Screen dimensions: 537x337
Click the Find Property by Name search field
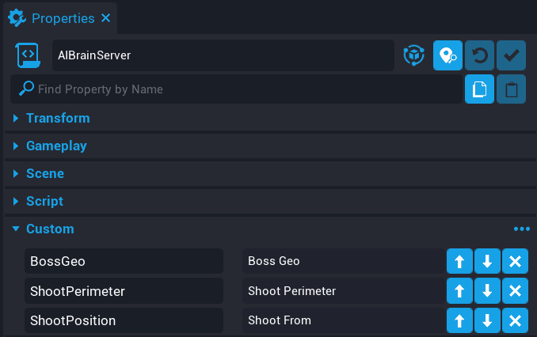[238, 89]
